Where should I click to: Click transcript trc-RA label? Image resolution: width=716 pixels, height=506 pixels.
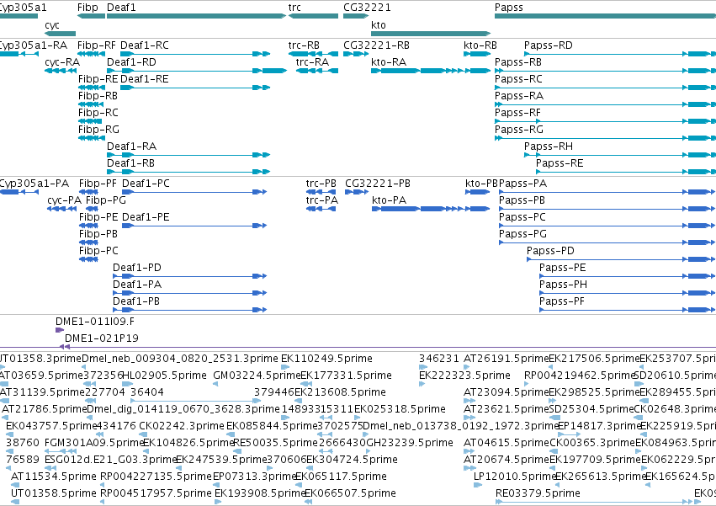tap(312, 62)
